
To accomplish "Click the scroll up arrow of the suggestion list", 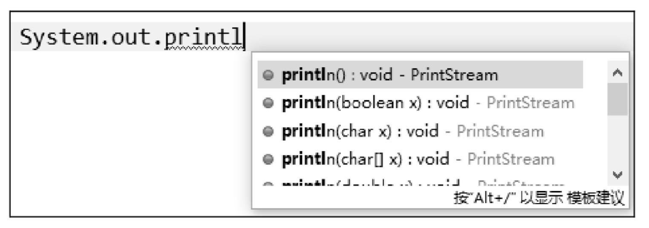I will pos(617,73).
